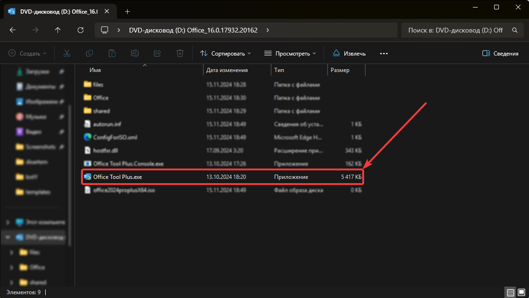
Task: Click the Share icon in toolbar
Action: (157, 53)
